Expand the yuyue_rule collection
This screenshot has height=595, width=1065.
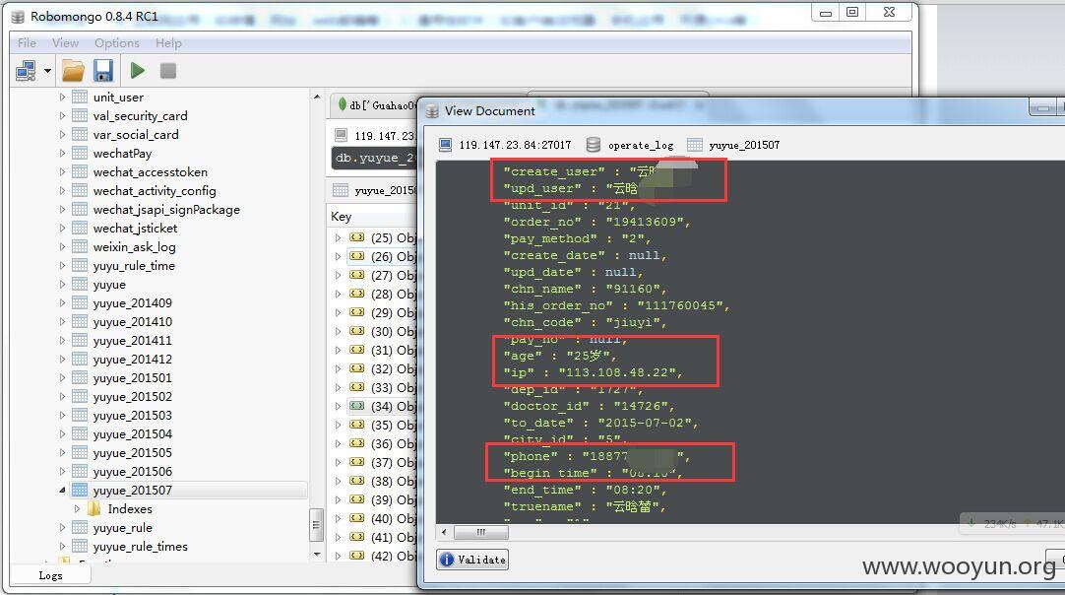[62, 527]
